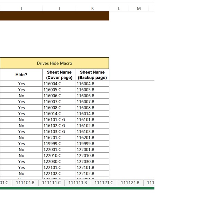The height and width of the screenshot is (205, 215).
Task: Select column L header
Action: [x=119, y=9]
